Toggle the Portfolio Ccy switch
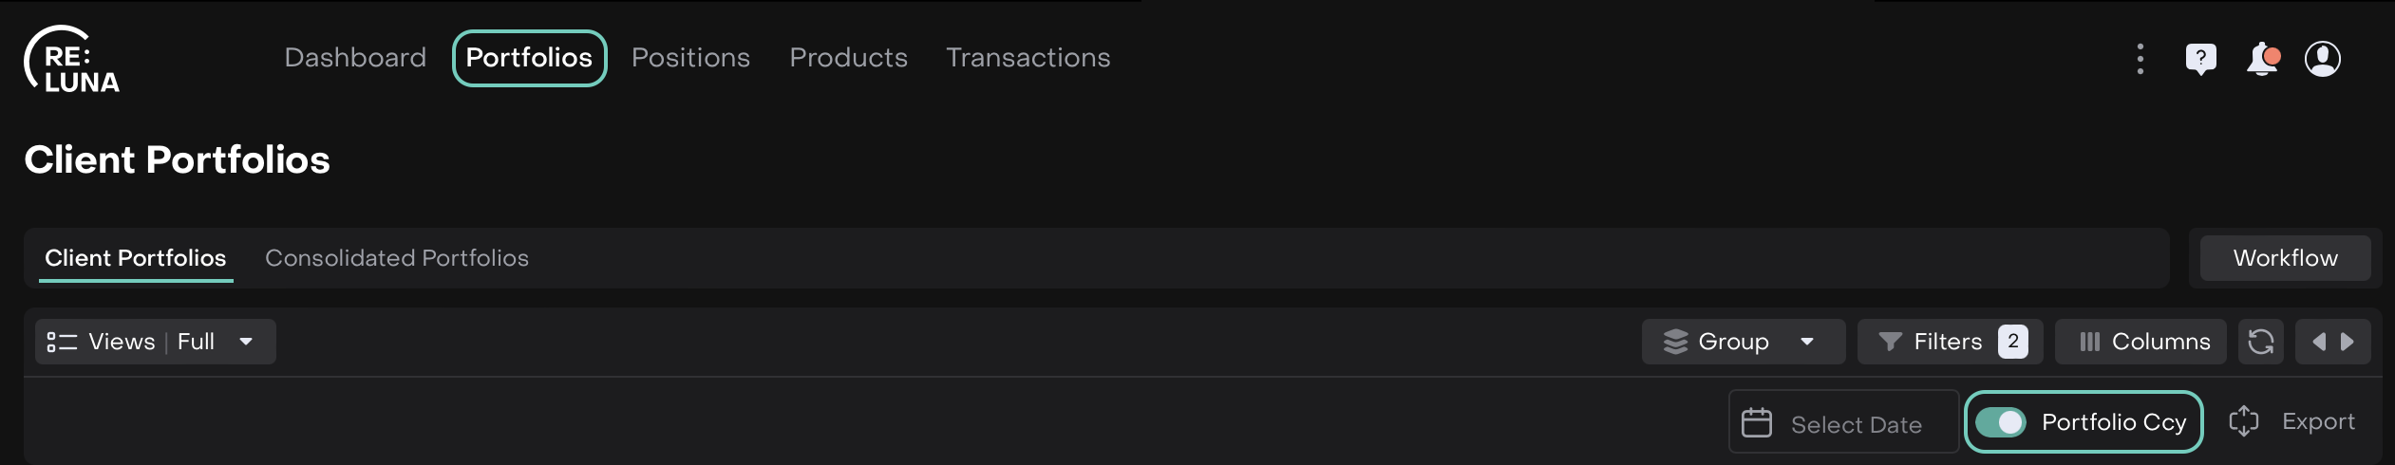This screenshot has width=2395, height=465. 2001,422
